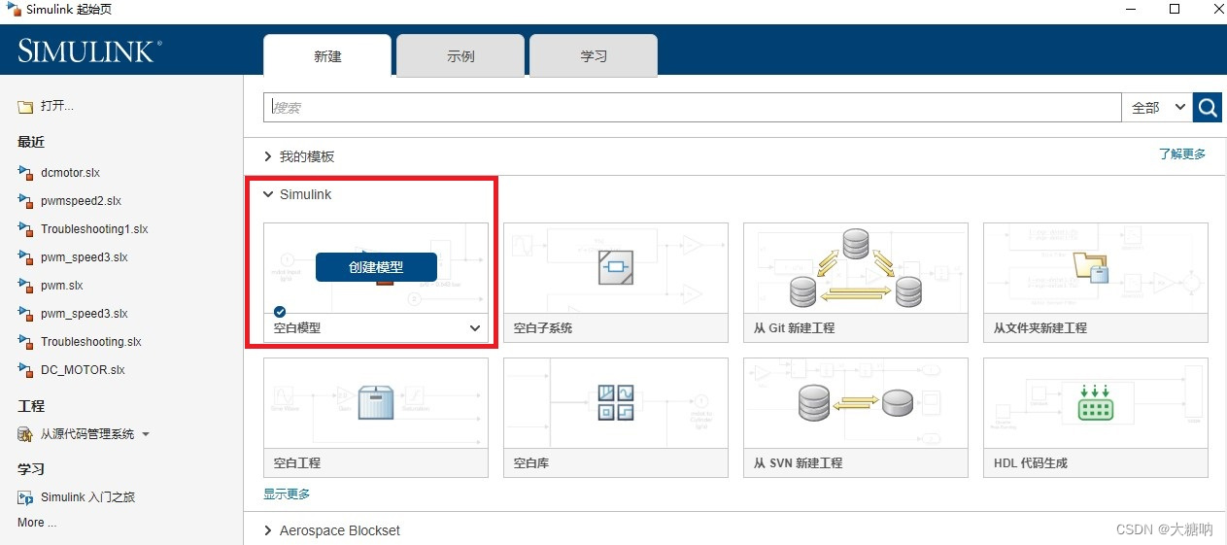Click the 打开 folder icon
Image resolution: width=1227 pixels, height=545 pixels.
25,107
